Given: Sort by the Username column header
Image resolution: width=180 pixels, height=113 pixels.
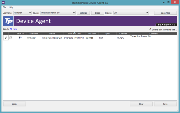Looking at the screenshot, I should point(34,33).
